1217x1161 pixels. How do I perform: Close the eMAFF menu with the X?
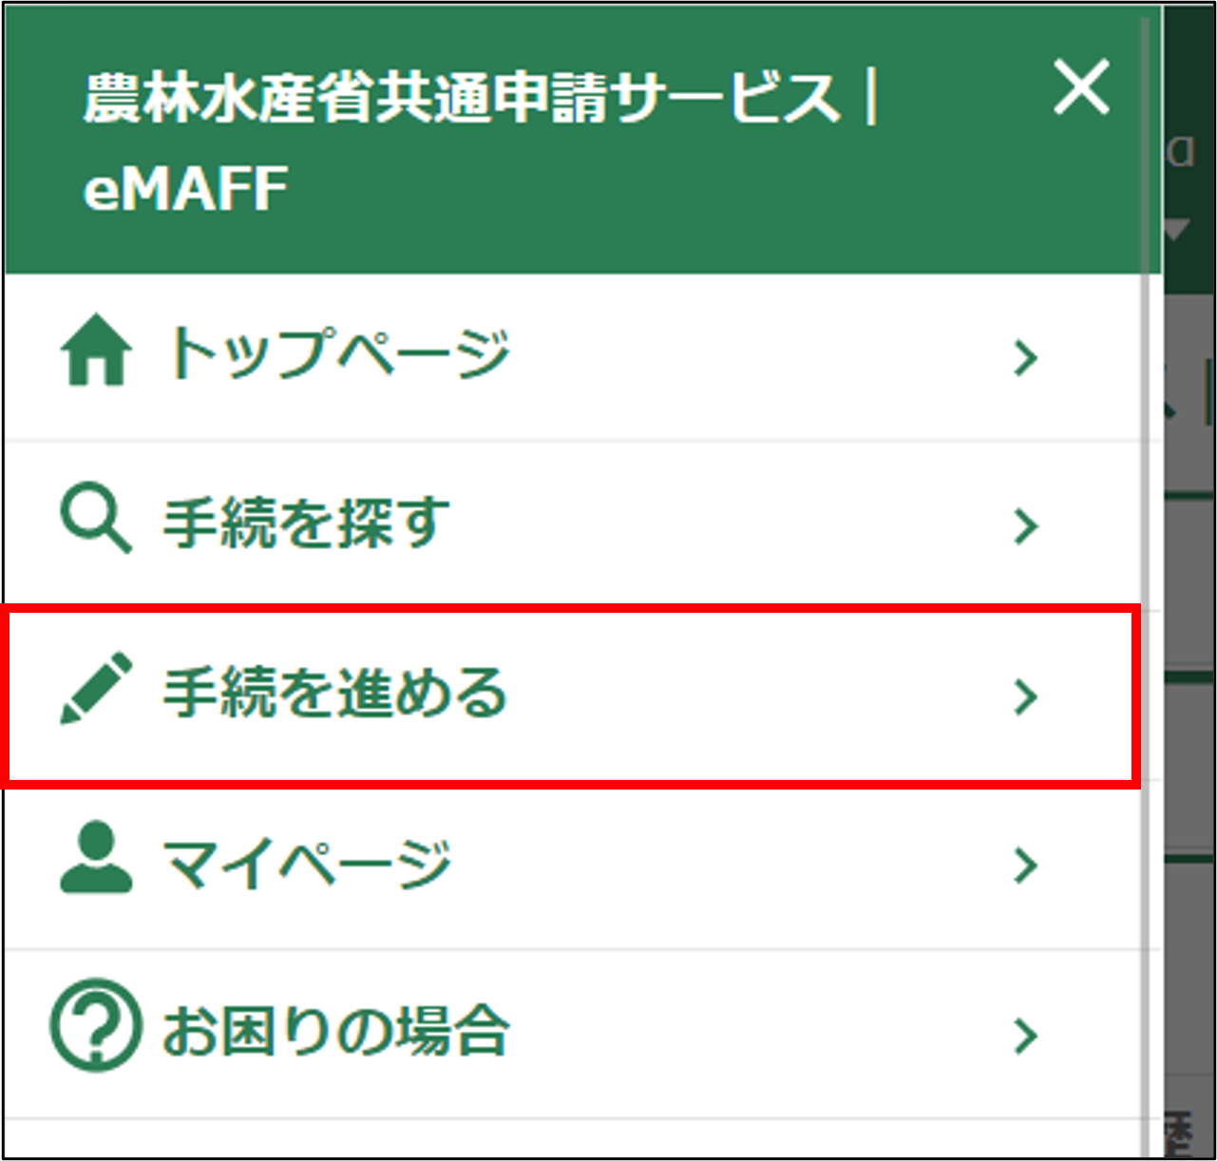tap(1081, 88)
